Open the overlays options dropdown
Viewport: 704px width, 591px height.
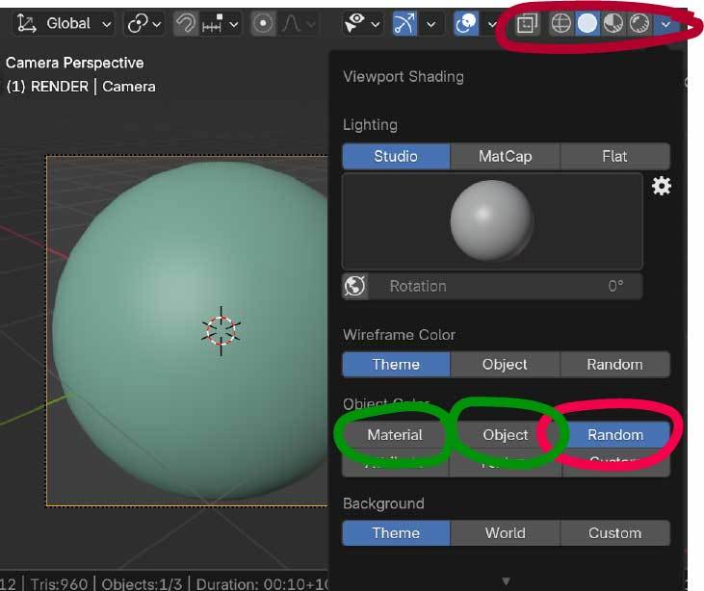point(492,23)
